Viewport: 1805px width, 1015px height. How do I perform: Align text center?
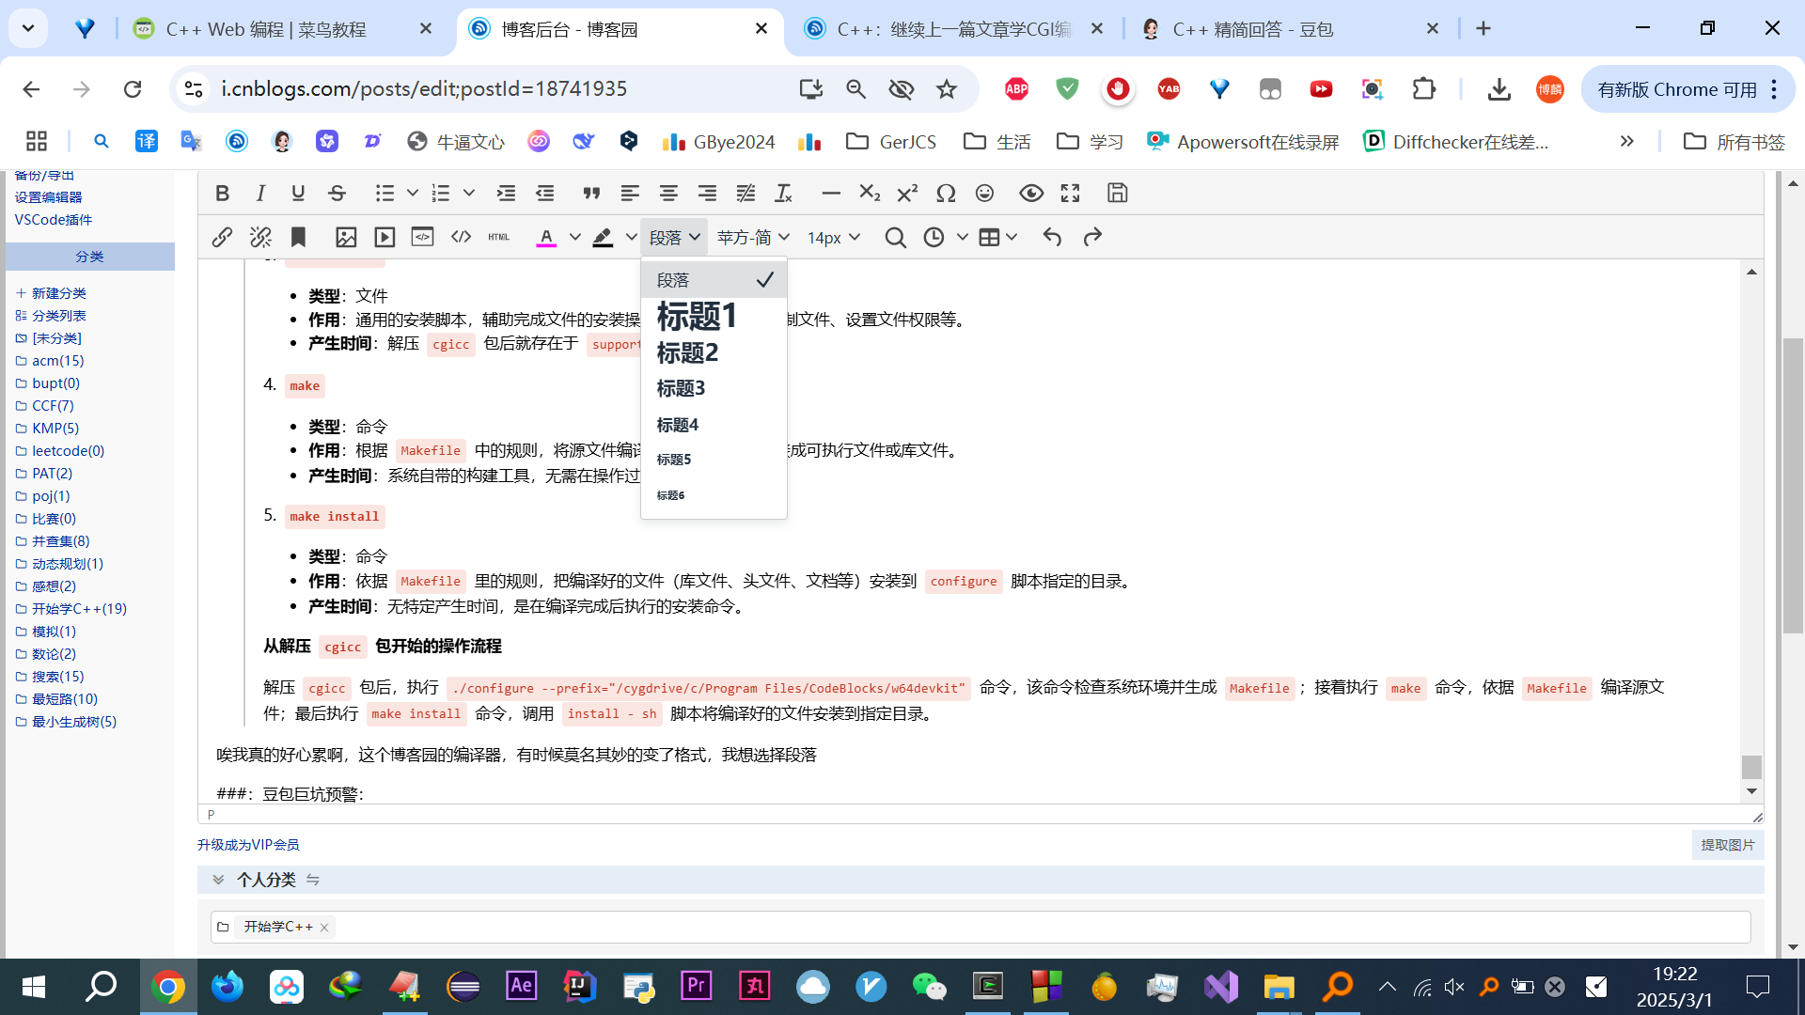(x=668, y=194)
